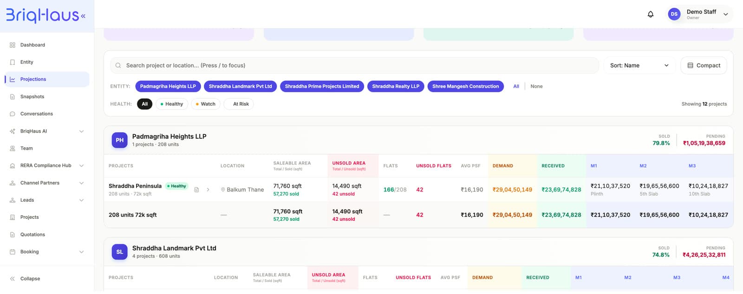Open Shraddha Peninsula document icon

point(196,190)
